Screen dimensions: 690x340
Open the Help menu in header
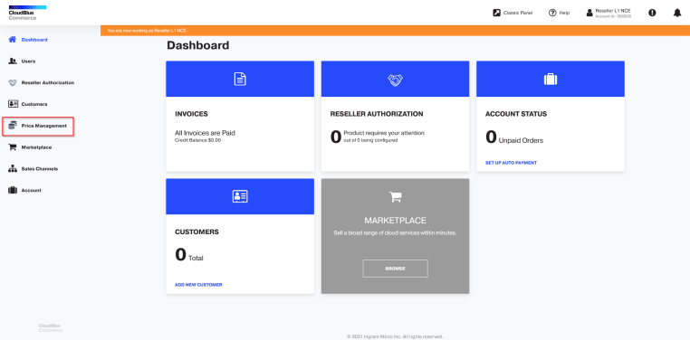tap(559, 13)
